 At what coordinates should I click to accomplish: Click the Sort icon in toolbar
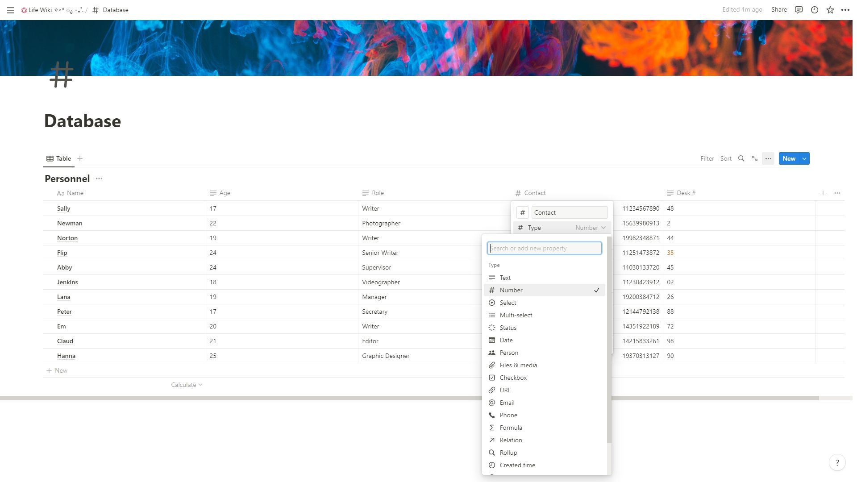725,158
